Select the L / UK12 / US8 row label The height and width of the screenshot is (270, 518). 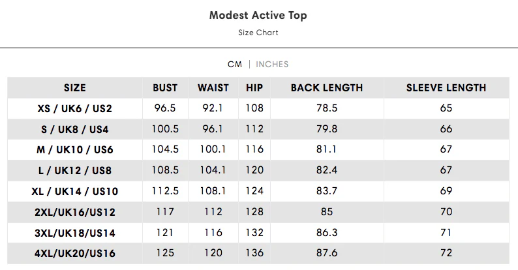(75, 171)
